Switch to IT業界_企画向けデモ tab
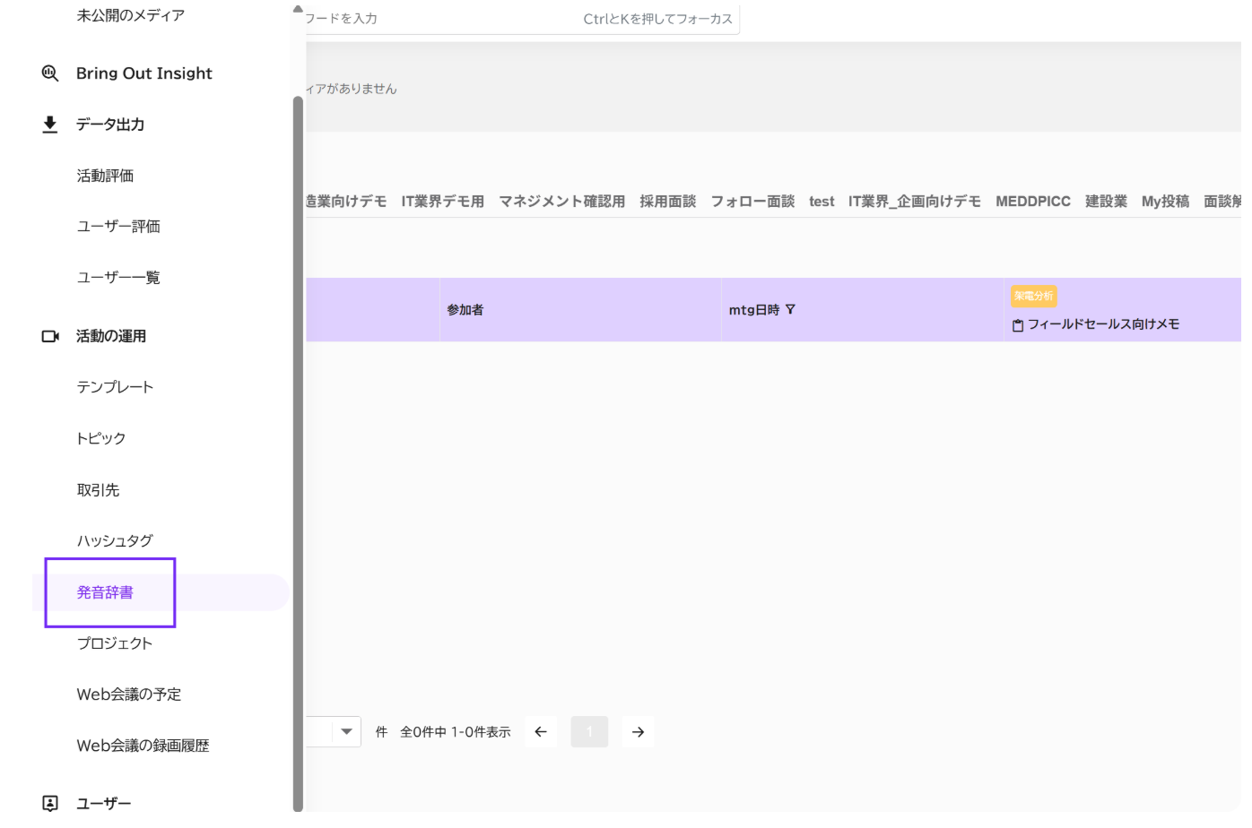The image size is (1252, 828). [x=915, y=202]
